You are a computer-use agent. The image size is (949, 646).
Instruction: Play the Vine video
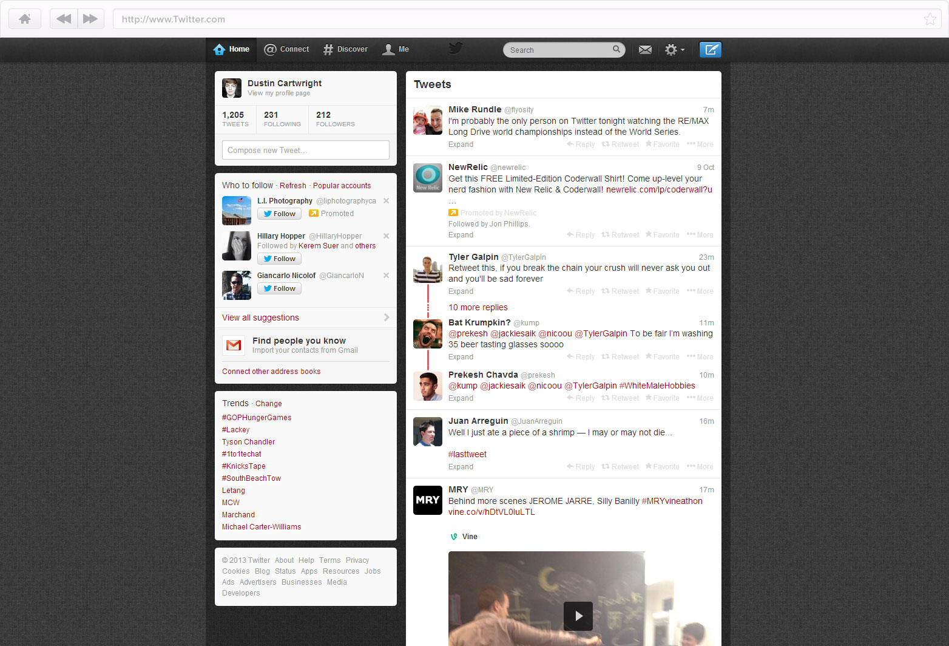tap(578, 616)
